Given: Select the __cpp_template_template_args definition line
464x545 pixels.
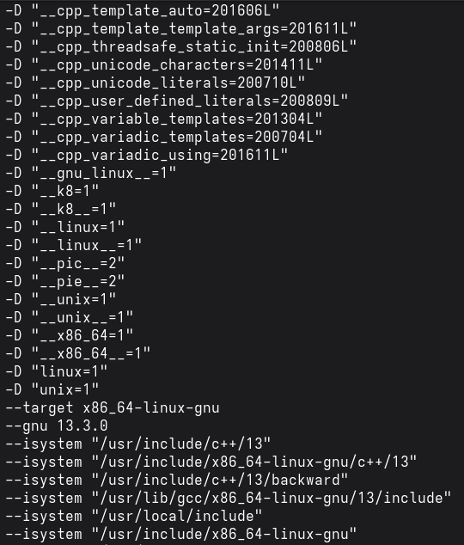Looking at the screenshot, I should point(181,29).
